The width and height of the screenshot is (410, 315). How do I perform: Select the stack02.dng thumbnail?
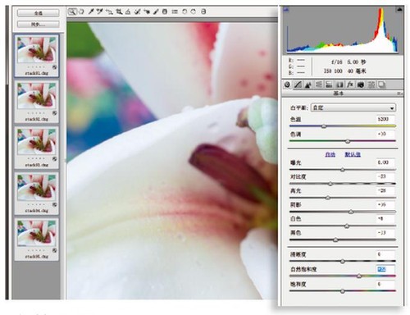coord(36,102)
